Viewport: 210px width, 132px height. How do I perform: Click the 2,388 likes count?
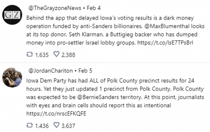[x=68, y=55]
